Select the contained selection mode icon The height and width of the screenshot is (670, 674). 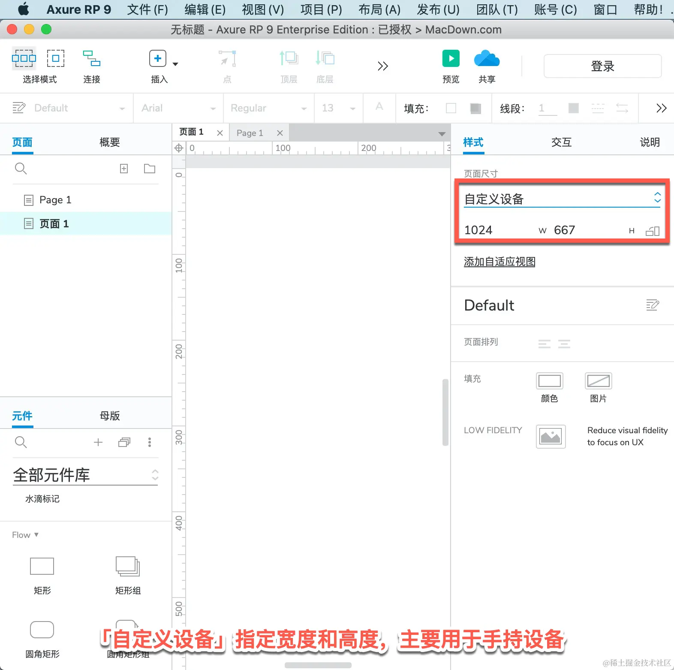[x=56, y=58]
